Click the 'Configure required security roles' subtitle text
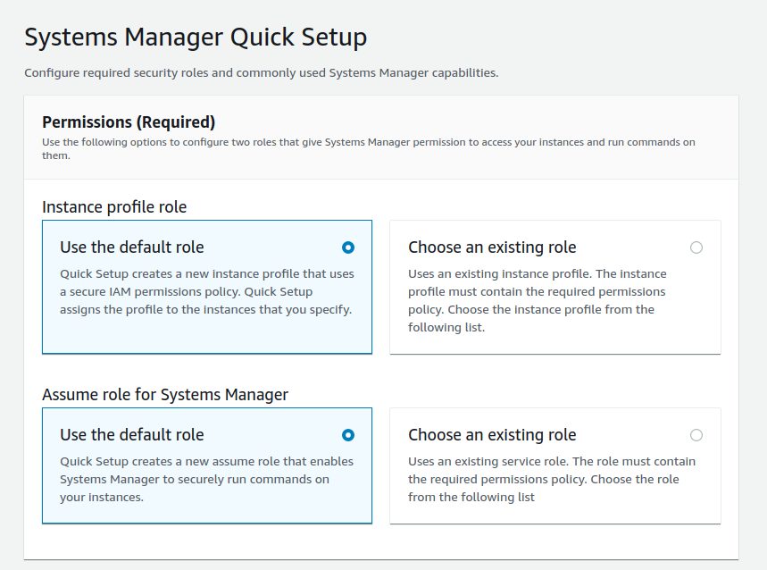The image size is (767, 570). pyautogui.click(x=262, y=73)
